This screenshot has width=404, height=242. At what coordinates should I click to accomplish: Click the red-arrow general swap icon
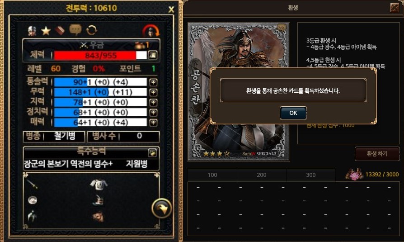click(151, 31)
